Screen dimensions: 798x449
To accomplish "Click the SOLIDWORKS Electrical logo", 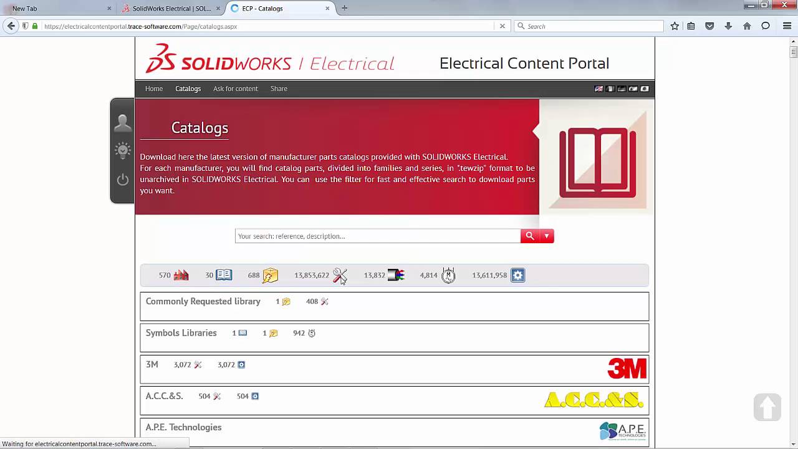I will pyautogui.click(x=269, y=59).
